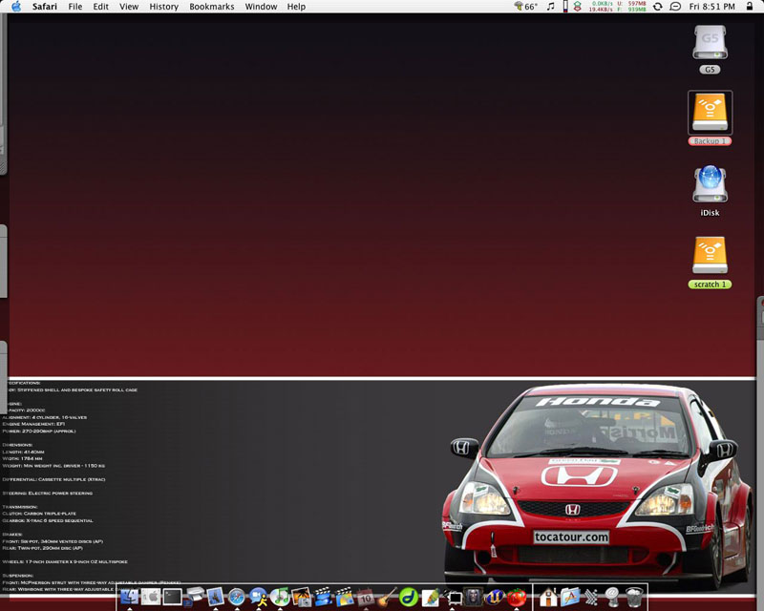Open the iChat AIM icon in the Dock
This screenshot has height=611, width=764.
[x=258, y=597]
